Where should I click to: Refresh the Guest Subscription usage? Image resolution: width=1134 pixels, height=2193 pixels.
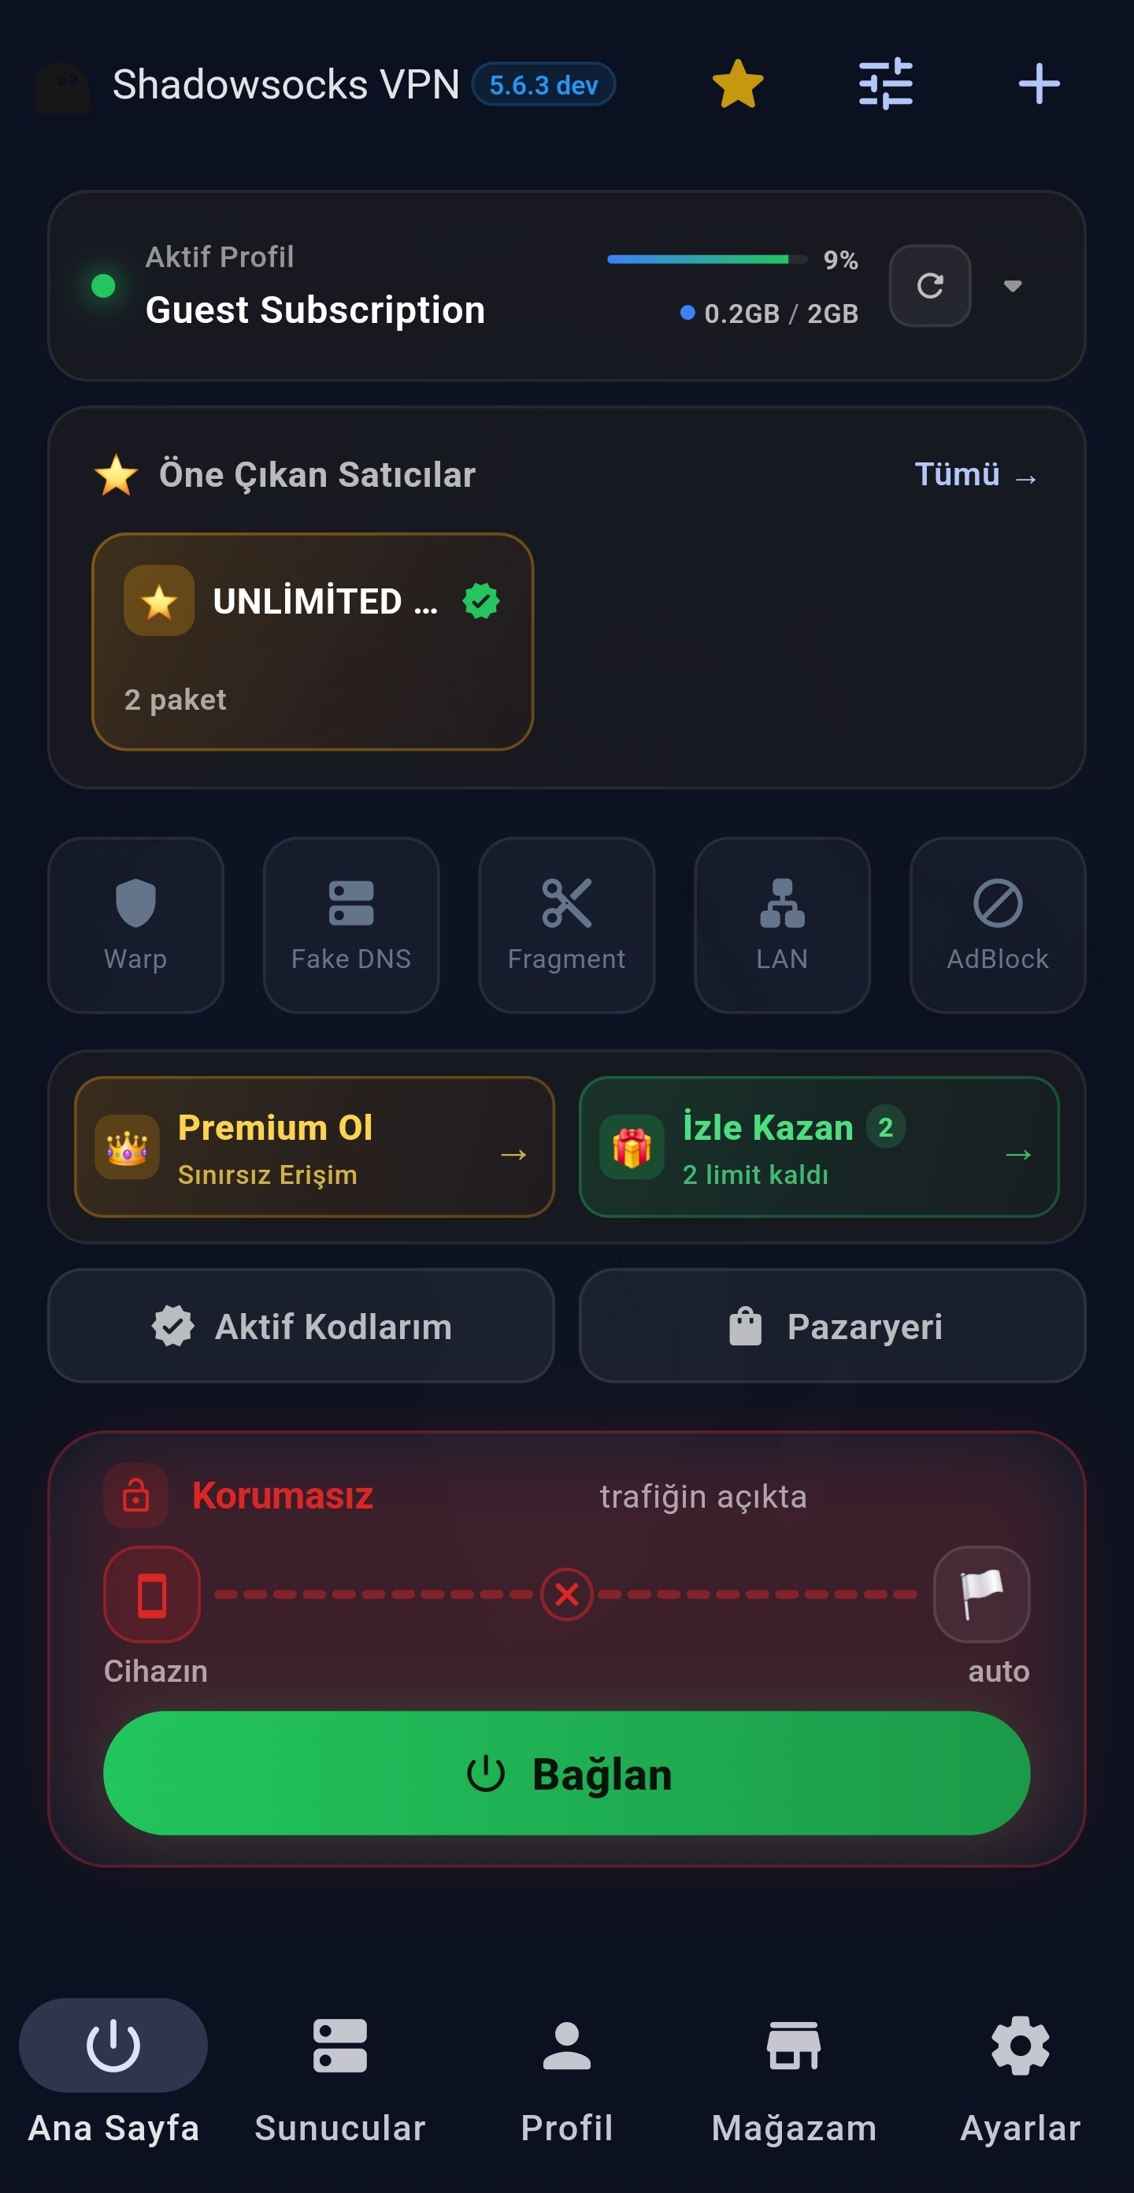tap(930, 286)
